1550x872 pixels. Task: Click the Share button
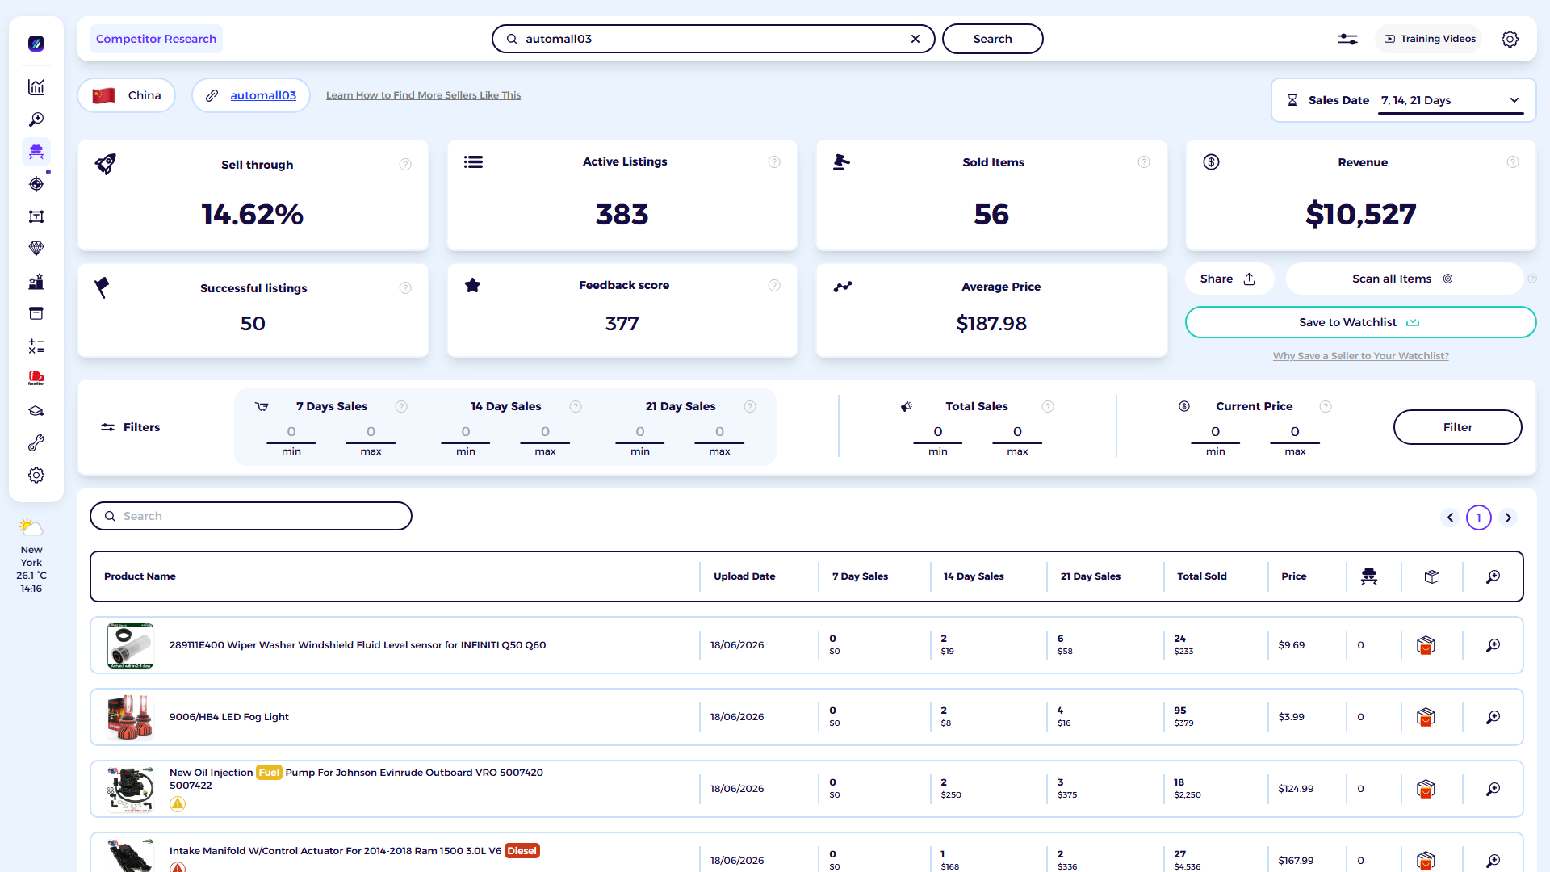[x=1229, y=279]
